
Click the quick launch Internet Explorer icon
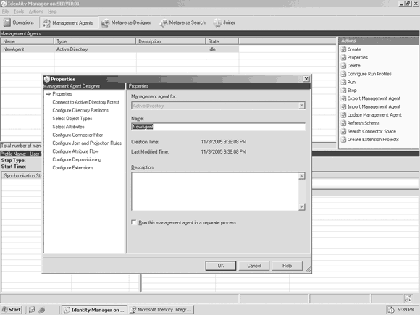41,310
